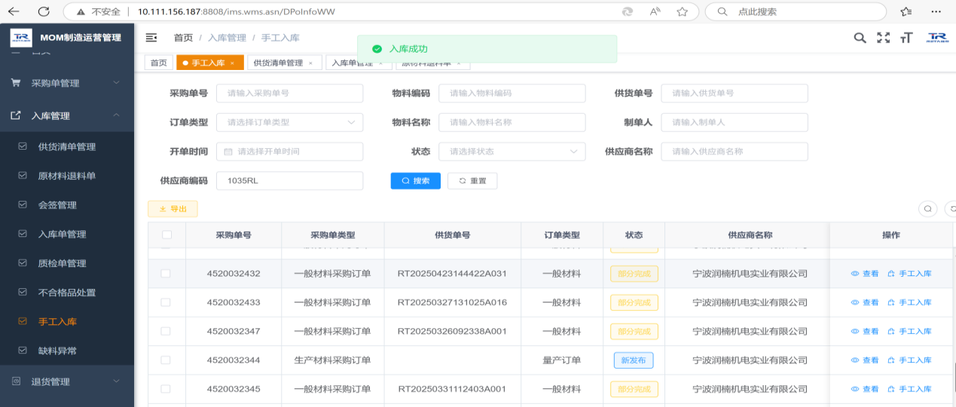Screen dimensions: 956x407
Task: Click into the 供应商名称 input field
Action: pos(735,151)
